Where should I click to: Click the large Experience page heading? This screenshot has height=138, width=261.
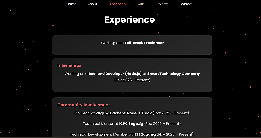click(129, 20)
